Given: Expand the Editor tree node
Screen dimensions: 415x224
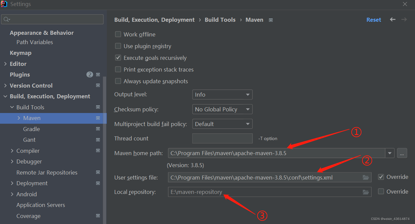Looking at the screenshot, I should coord(5,64).
